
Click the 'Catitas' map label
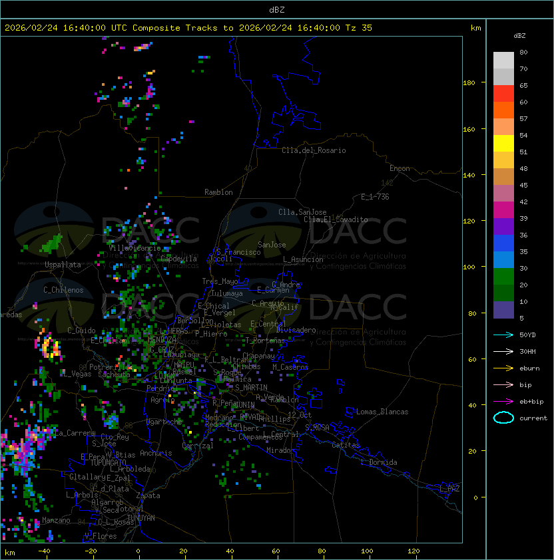[346, 445]
